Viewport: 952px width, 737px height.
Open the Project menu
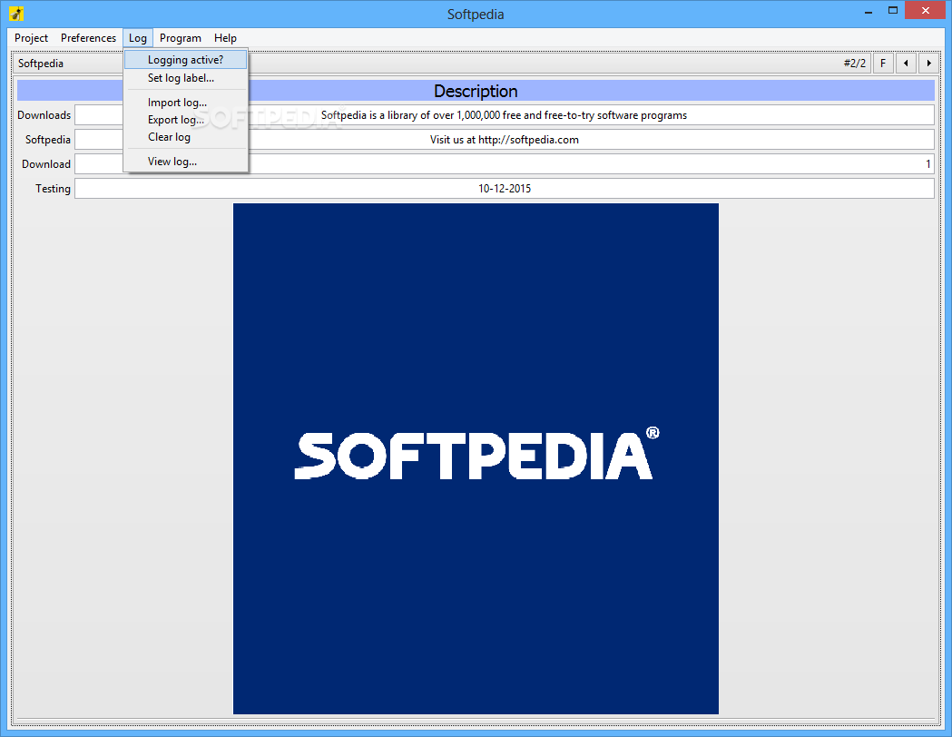point(31,37)
